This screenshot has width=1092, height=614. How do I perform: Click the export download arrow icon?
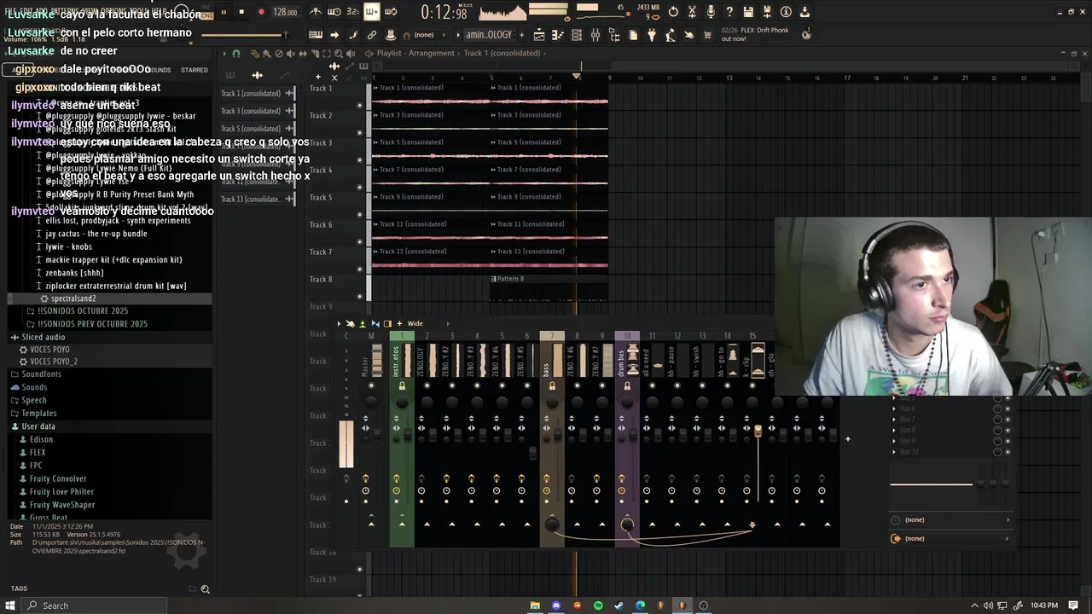804,12
